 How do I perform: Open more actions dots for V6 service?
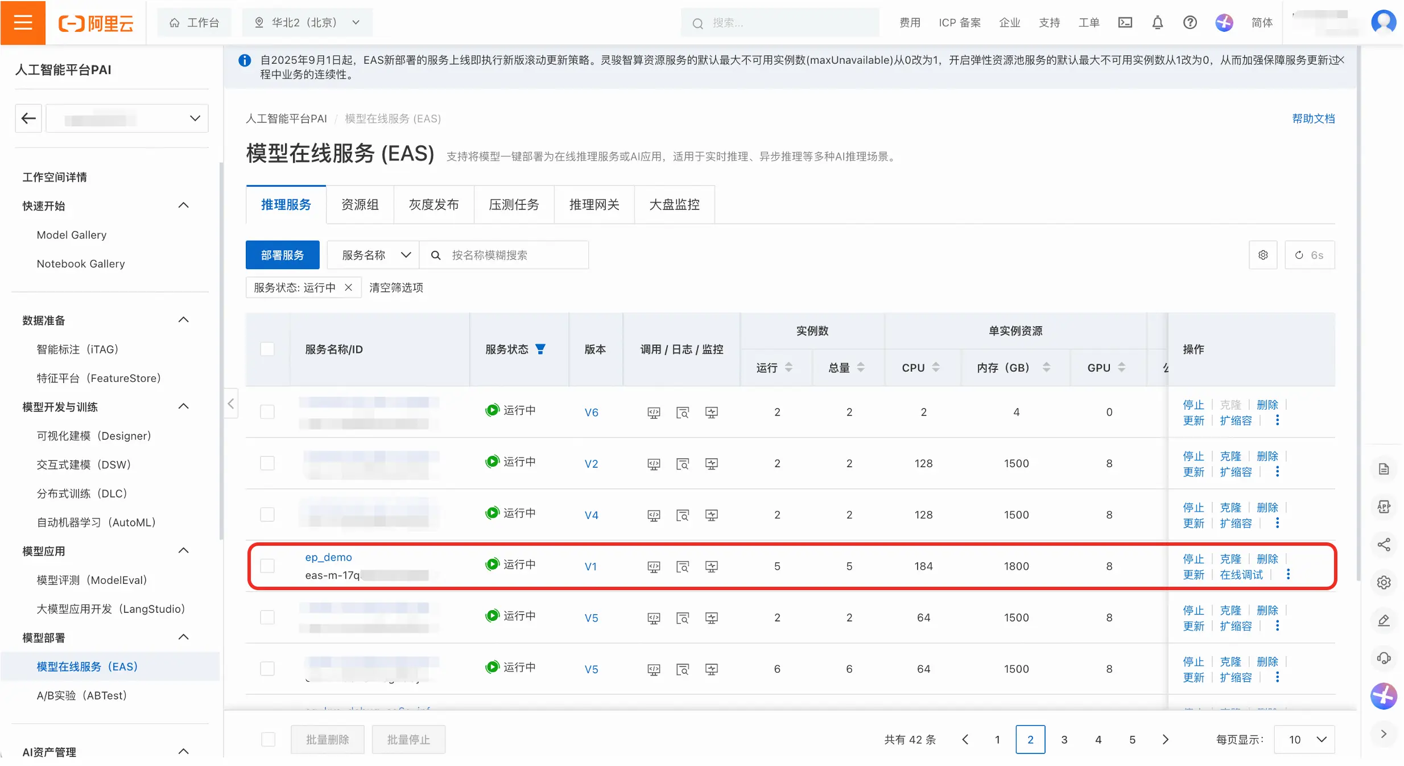click(1277, 420)
